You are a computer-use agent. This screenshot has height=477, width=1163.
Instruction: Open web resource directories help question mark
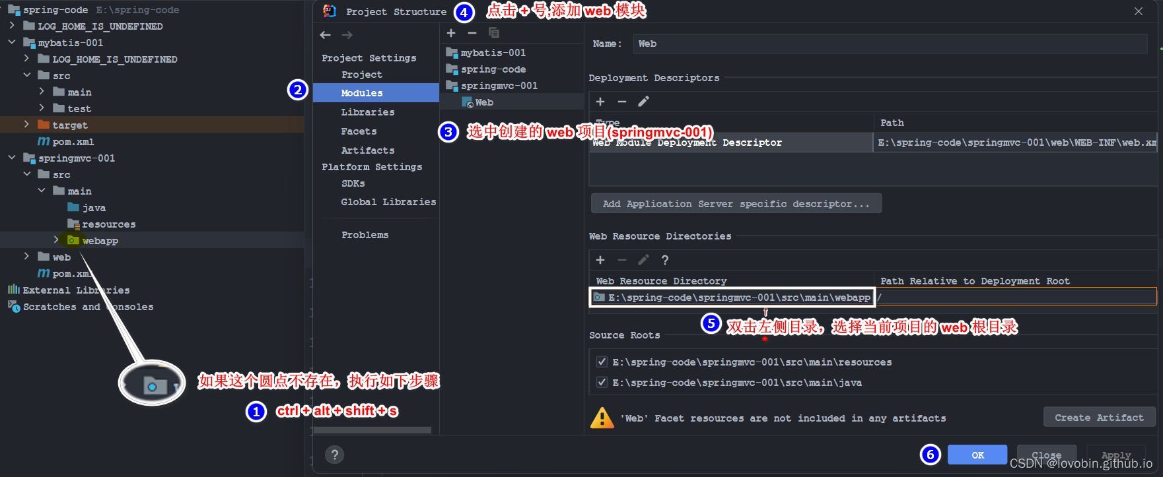click(665, 260)
